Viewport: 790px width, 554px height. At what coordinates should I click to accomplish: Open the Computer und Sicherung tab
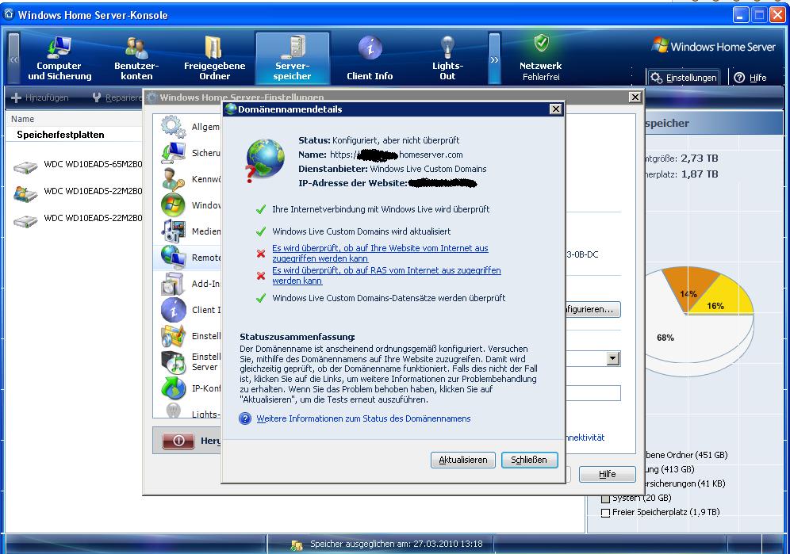(59, 58)
